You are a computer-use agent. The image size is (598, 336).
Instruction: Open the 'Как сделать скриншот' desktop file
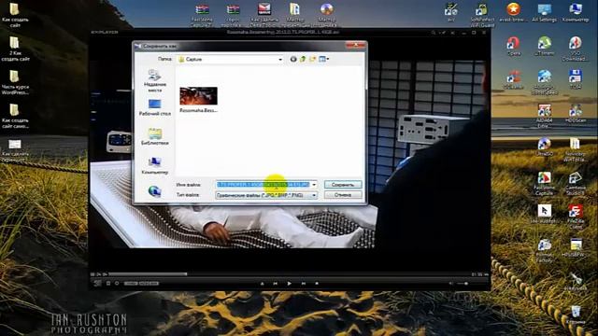(x=15, y=150)
